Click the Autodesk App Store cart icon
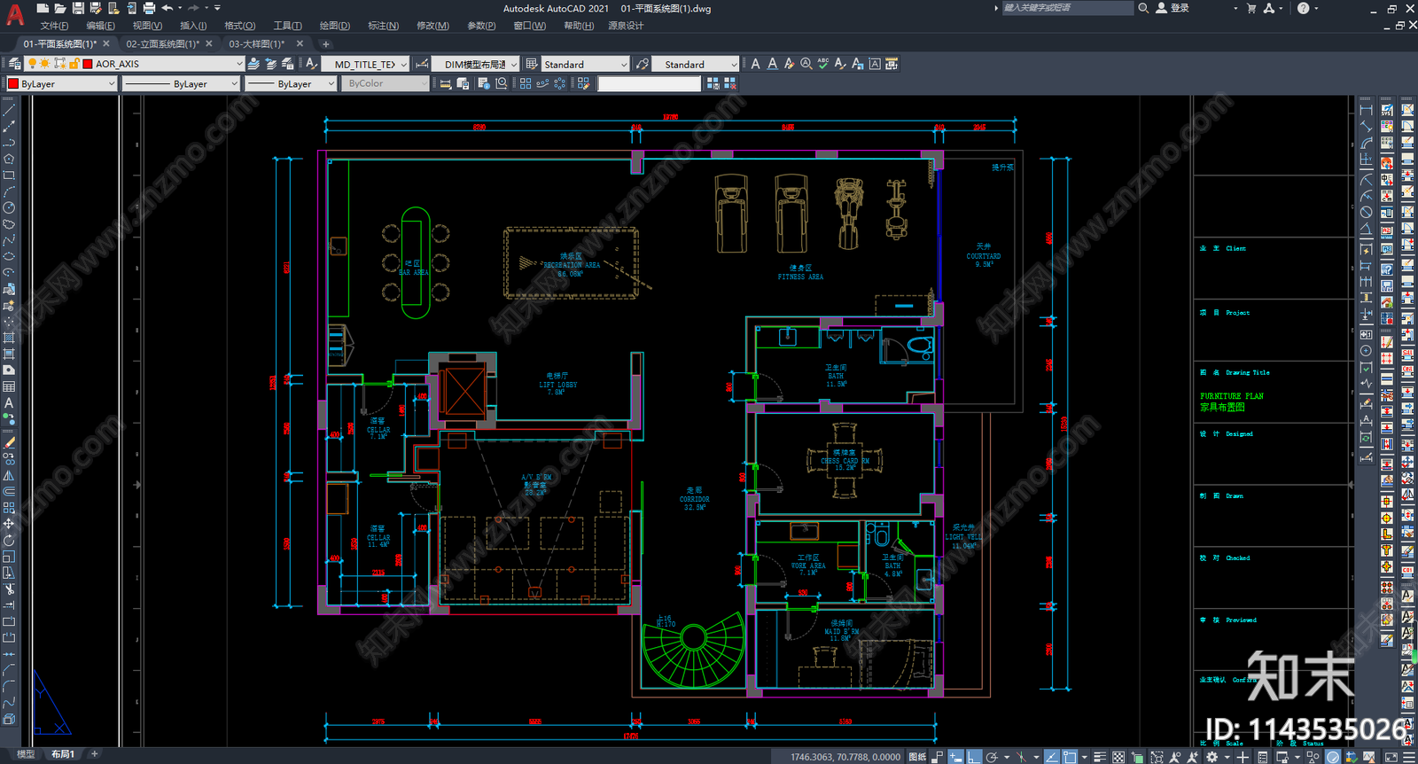 (x=1251, y=8)
